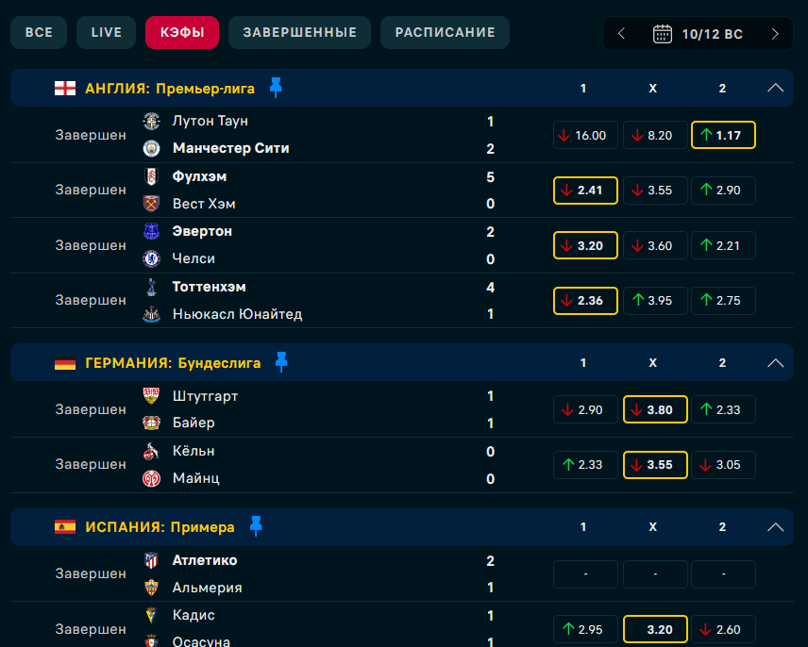Switch to the ВСЕ tab
Viewport: 808px width, 647px height.
[x=39, y=32]
